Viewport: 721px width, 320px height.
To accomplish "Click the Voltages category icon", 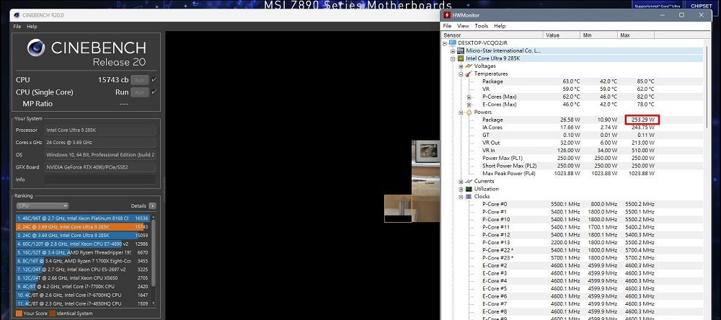I will pos(469,66).
